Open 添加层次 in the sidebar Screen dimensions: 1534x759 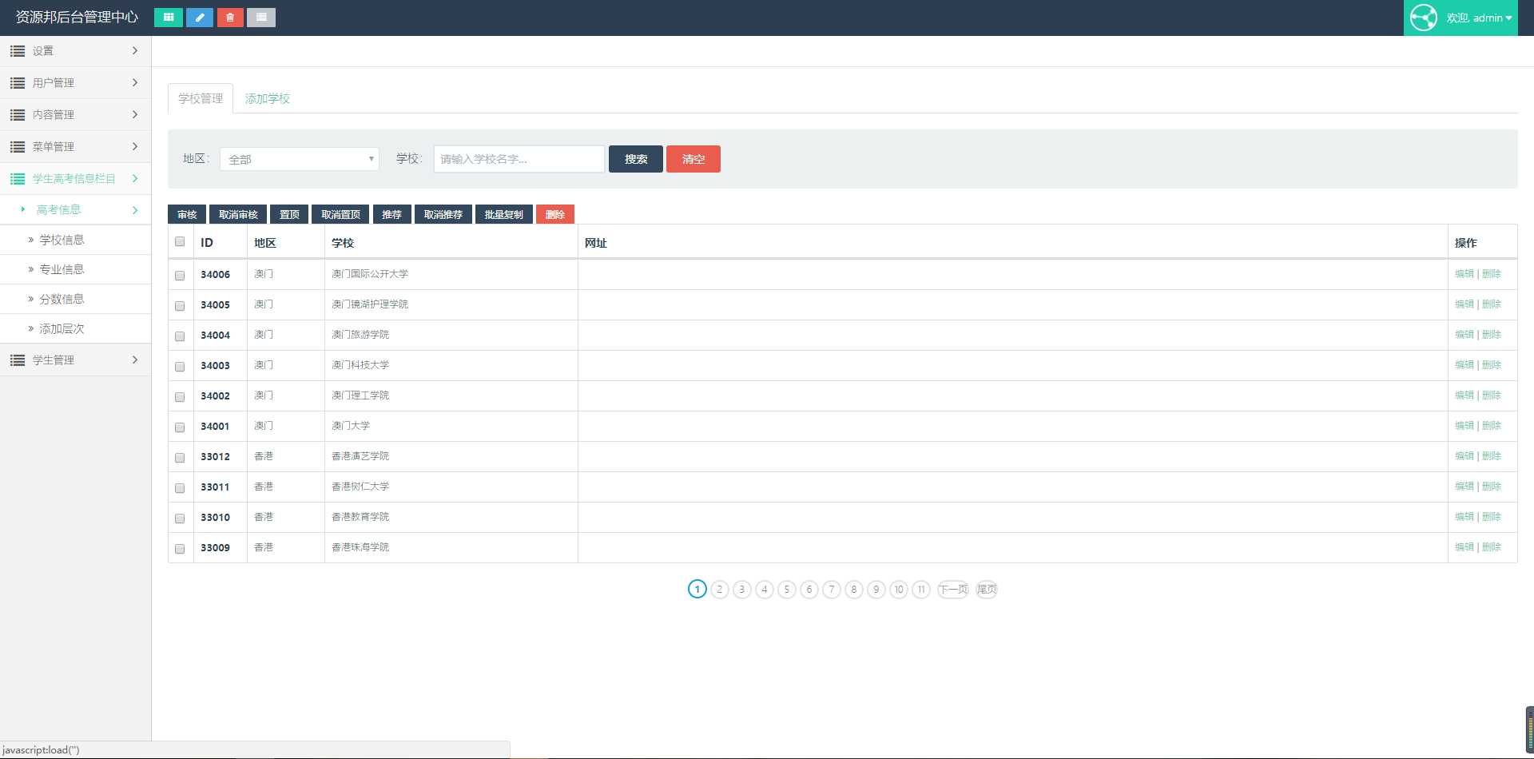[62, 328]
